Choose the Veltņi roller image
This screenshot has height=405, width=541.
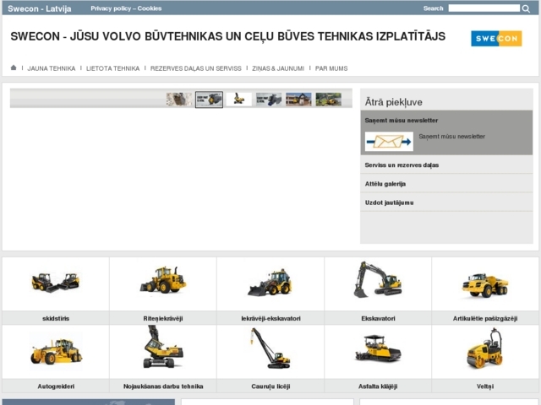(x=484, y=349)
